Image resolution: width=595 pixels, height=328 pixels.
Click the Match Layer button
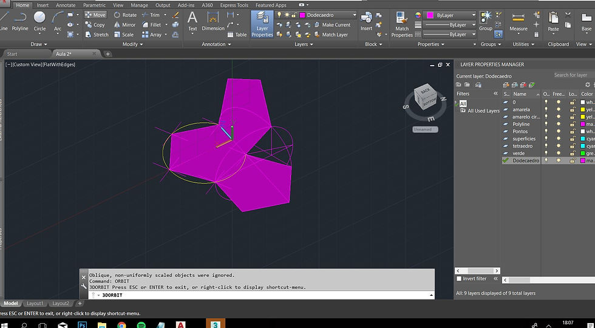(x=331, y=35)
